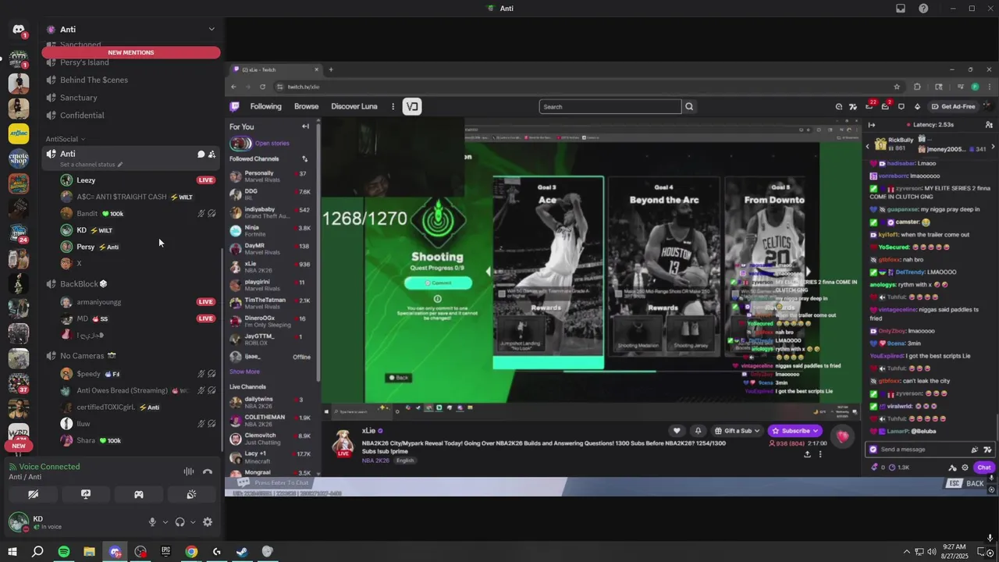Open Twitch more options dots

point(393,107)
